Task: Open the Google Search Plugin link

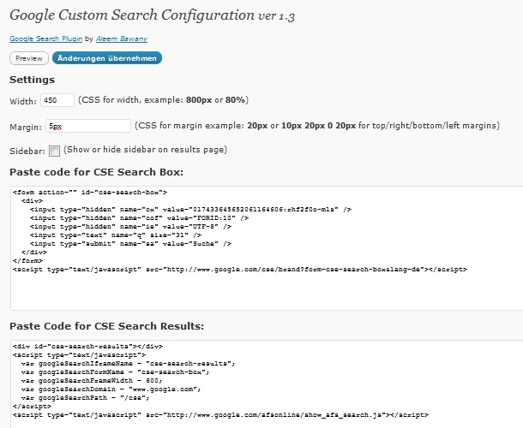Action: click(x=45, y=39)
